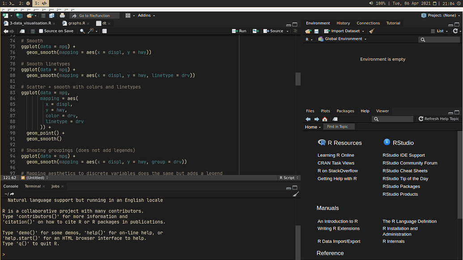Go to the Help home page

click(x=325, y=119)
